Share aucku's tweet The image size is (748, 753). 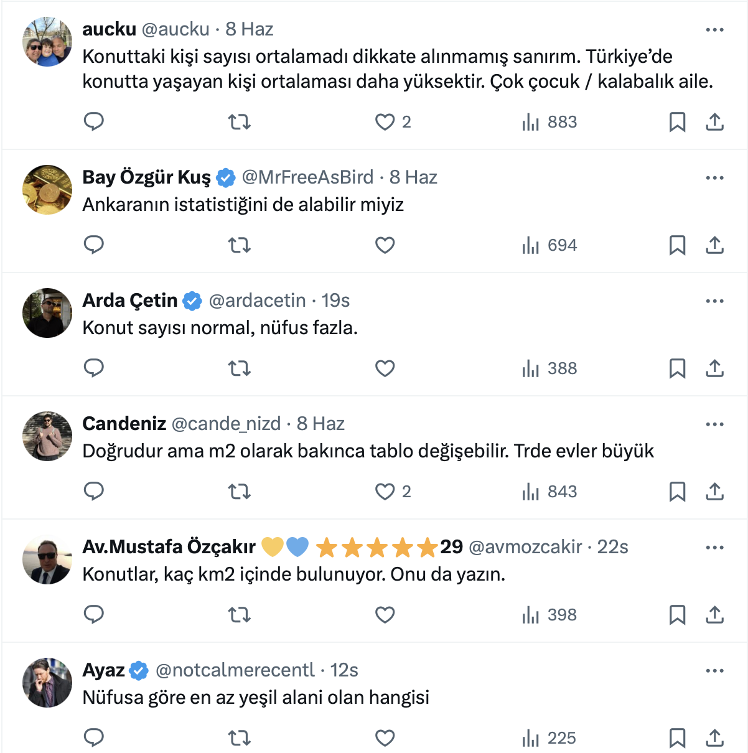[714, 122]
